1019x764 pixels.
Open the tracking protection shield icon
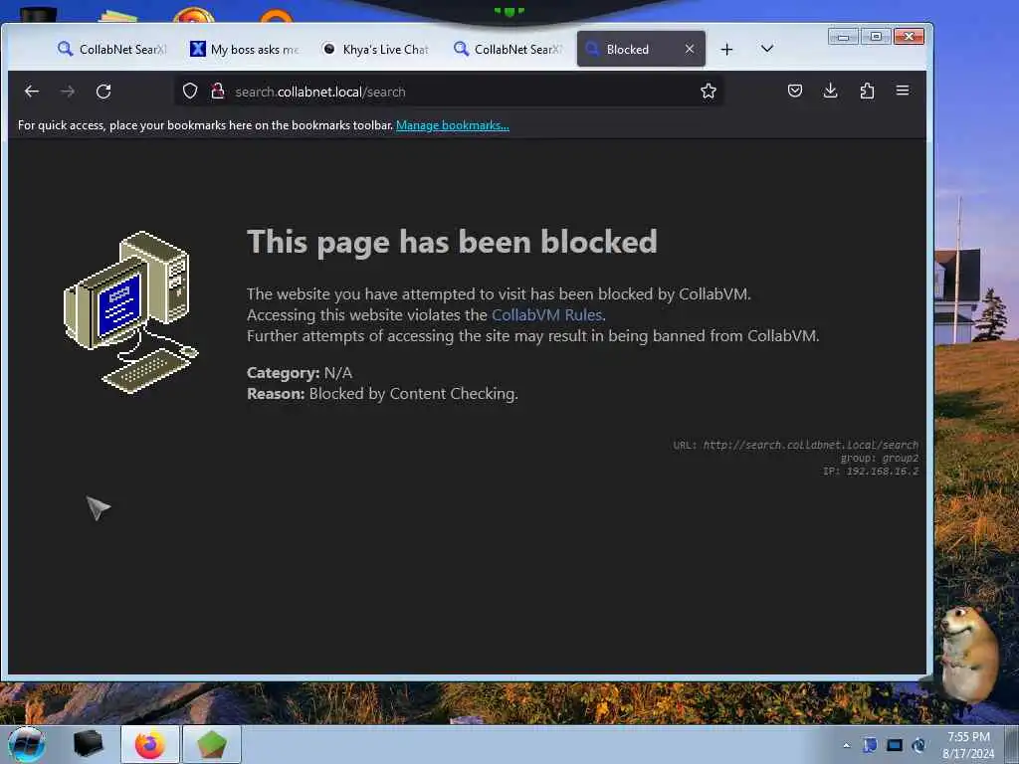[x=190, y=91]
